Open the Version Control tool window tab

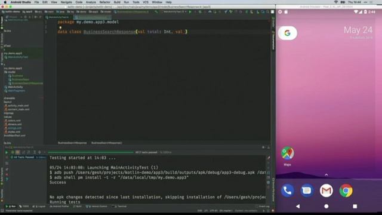(97, 207)
